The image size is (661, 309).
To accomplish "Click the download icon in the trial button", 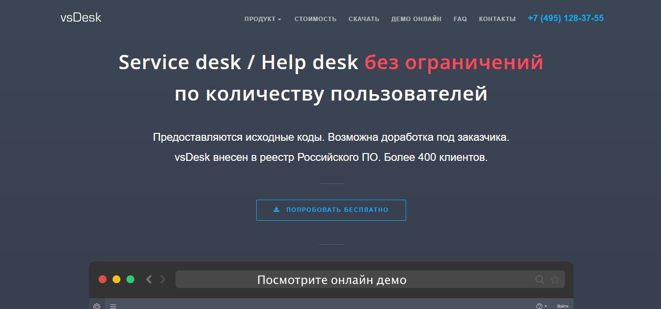I will point(276,210).
